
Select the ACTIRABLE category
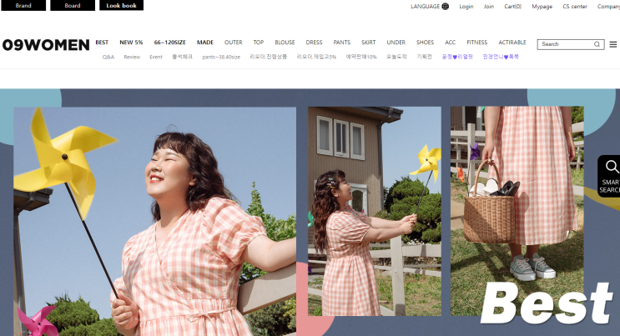[512, 43]
